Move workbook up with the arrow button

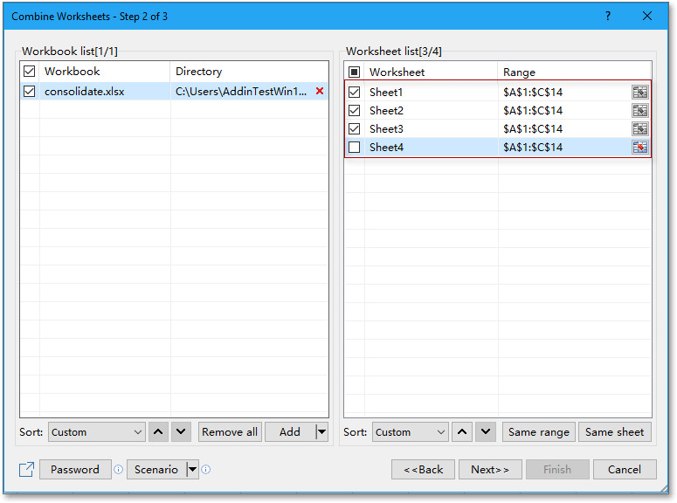tap(158, 431)
